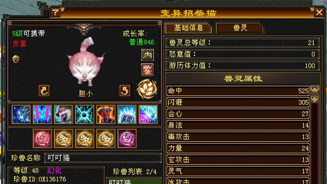
Task: Select the wolf head skill icon
Action: click(64, 114)
